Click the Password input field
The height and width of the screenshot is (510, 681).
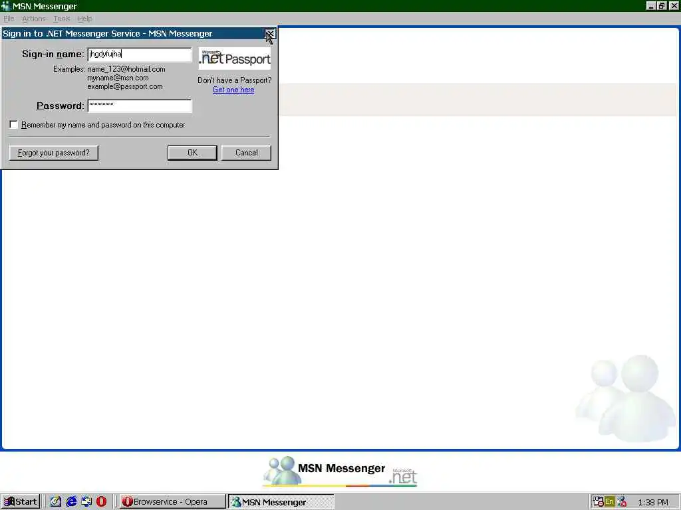click(x=140, y=106)
